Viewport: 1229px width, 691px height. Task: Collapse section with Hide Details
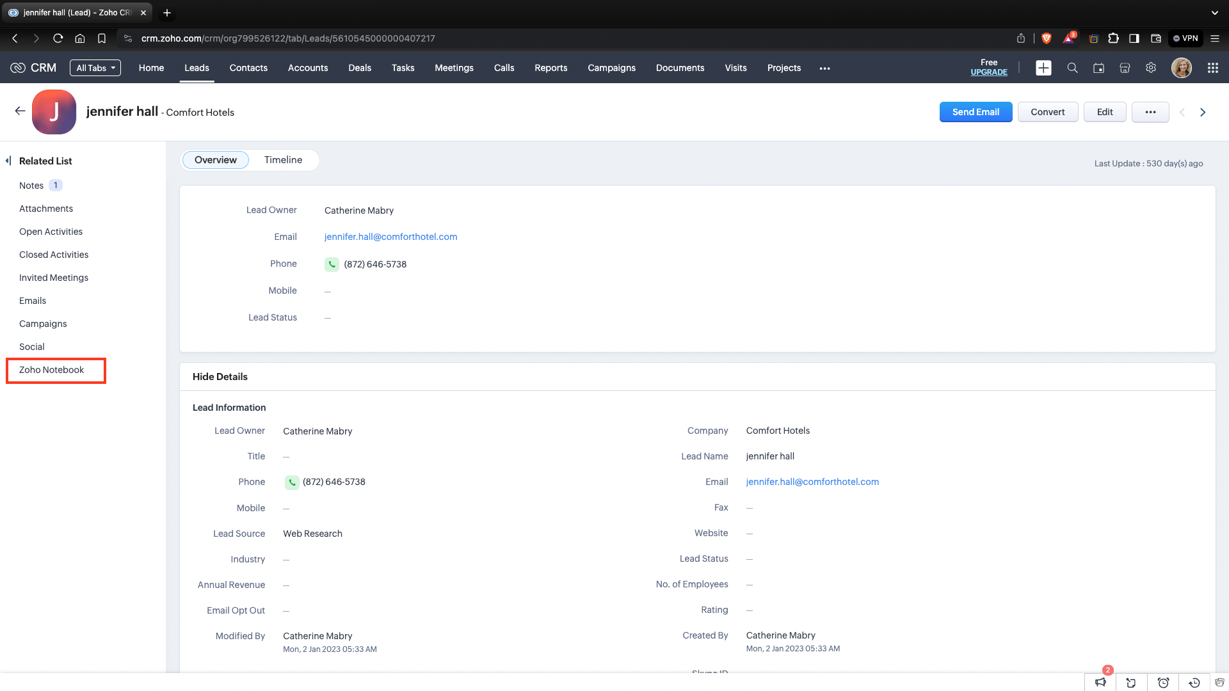click(220, 377)
